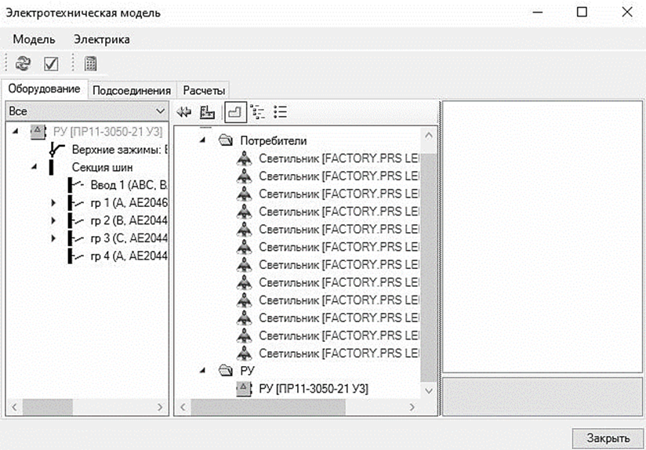This screenshot has width=646, height=450.
Task: Toggle the highlighted room-outline view button
Action: pyautogui.click(x=234, y=112)
